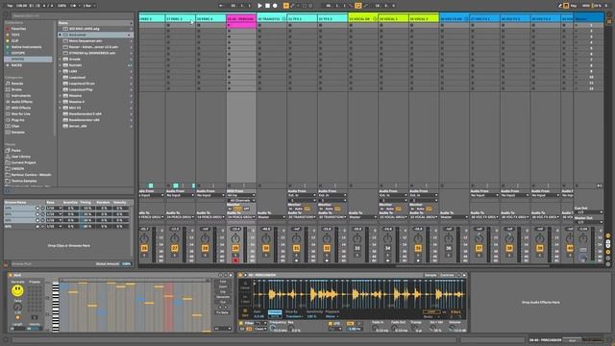Expand the Arcade plug-in folder

(60, 60)
